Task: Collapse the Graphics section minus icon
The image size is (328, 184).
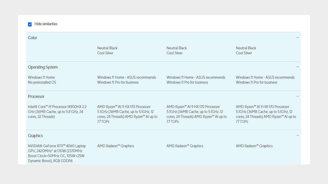Action: point(298,135)
